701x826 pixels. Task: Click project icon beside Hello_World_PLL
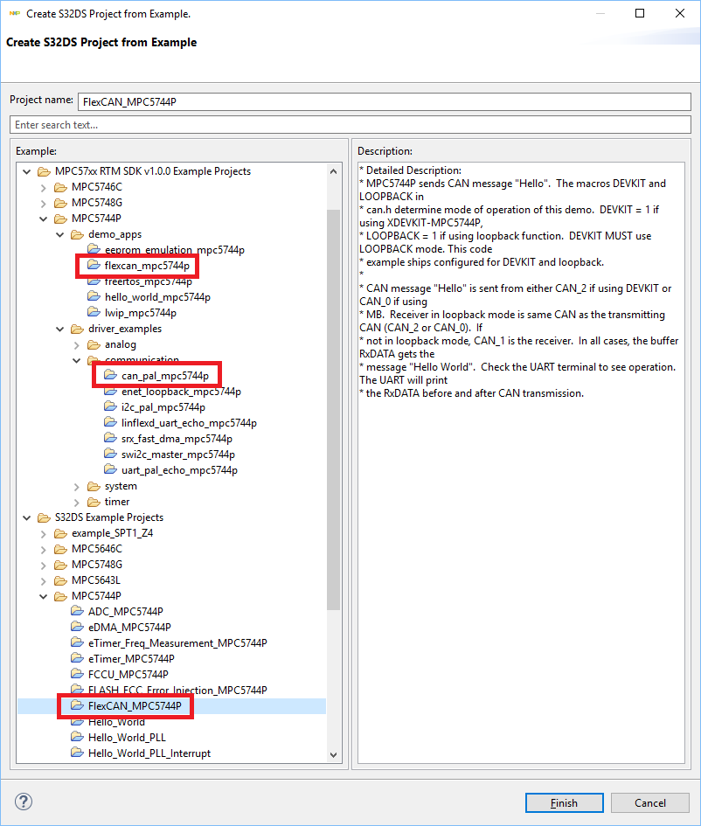tap(78, 737)
